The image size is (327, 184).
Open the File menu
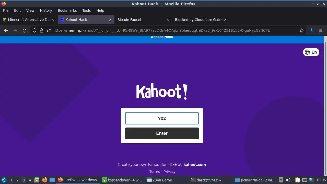pyautogui.click(x=5, y=10)
